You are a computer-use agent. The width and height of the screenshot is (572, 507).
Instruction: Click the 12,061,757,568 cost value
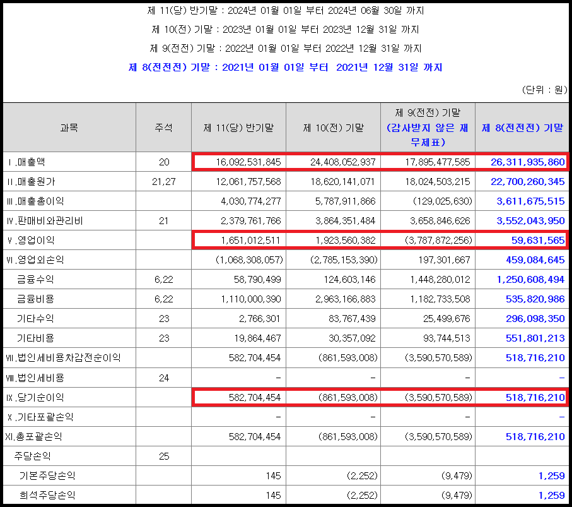[248, 182]
